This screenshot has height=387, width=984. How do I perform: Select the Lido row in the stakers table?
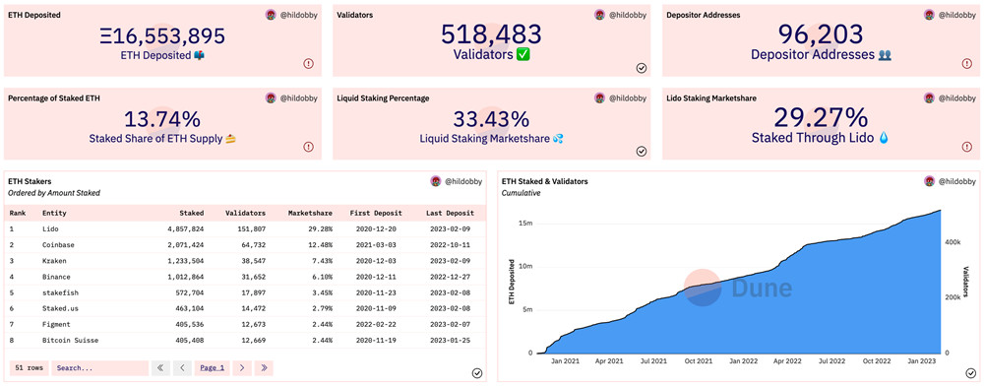click(x=245, y=229)
